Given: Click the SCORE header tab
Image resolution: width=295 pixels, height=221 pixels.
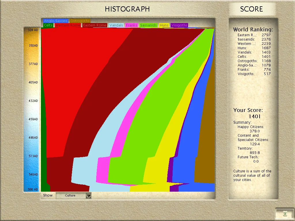Looking at the screenshot, I should [x=251, y=9].
